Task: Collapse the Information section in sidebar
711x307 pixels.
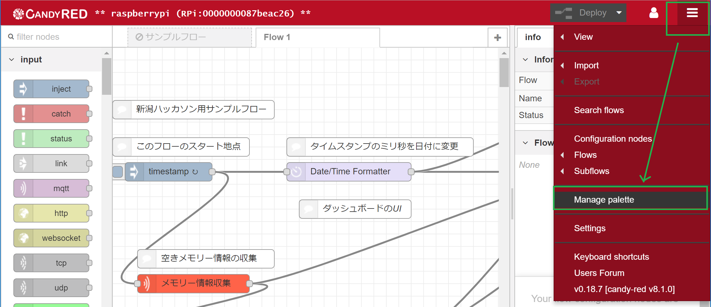Action: coord(526,59)
